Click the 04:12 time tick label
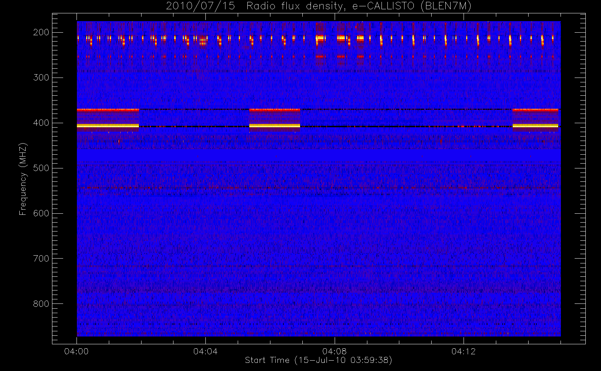Image resolution: width=601 pixels, height=371 pixels. point(464,351)
